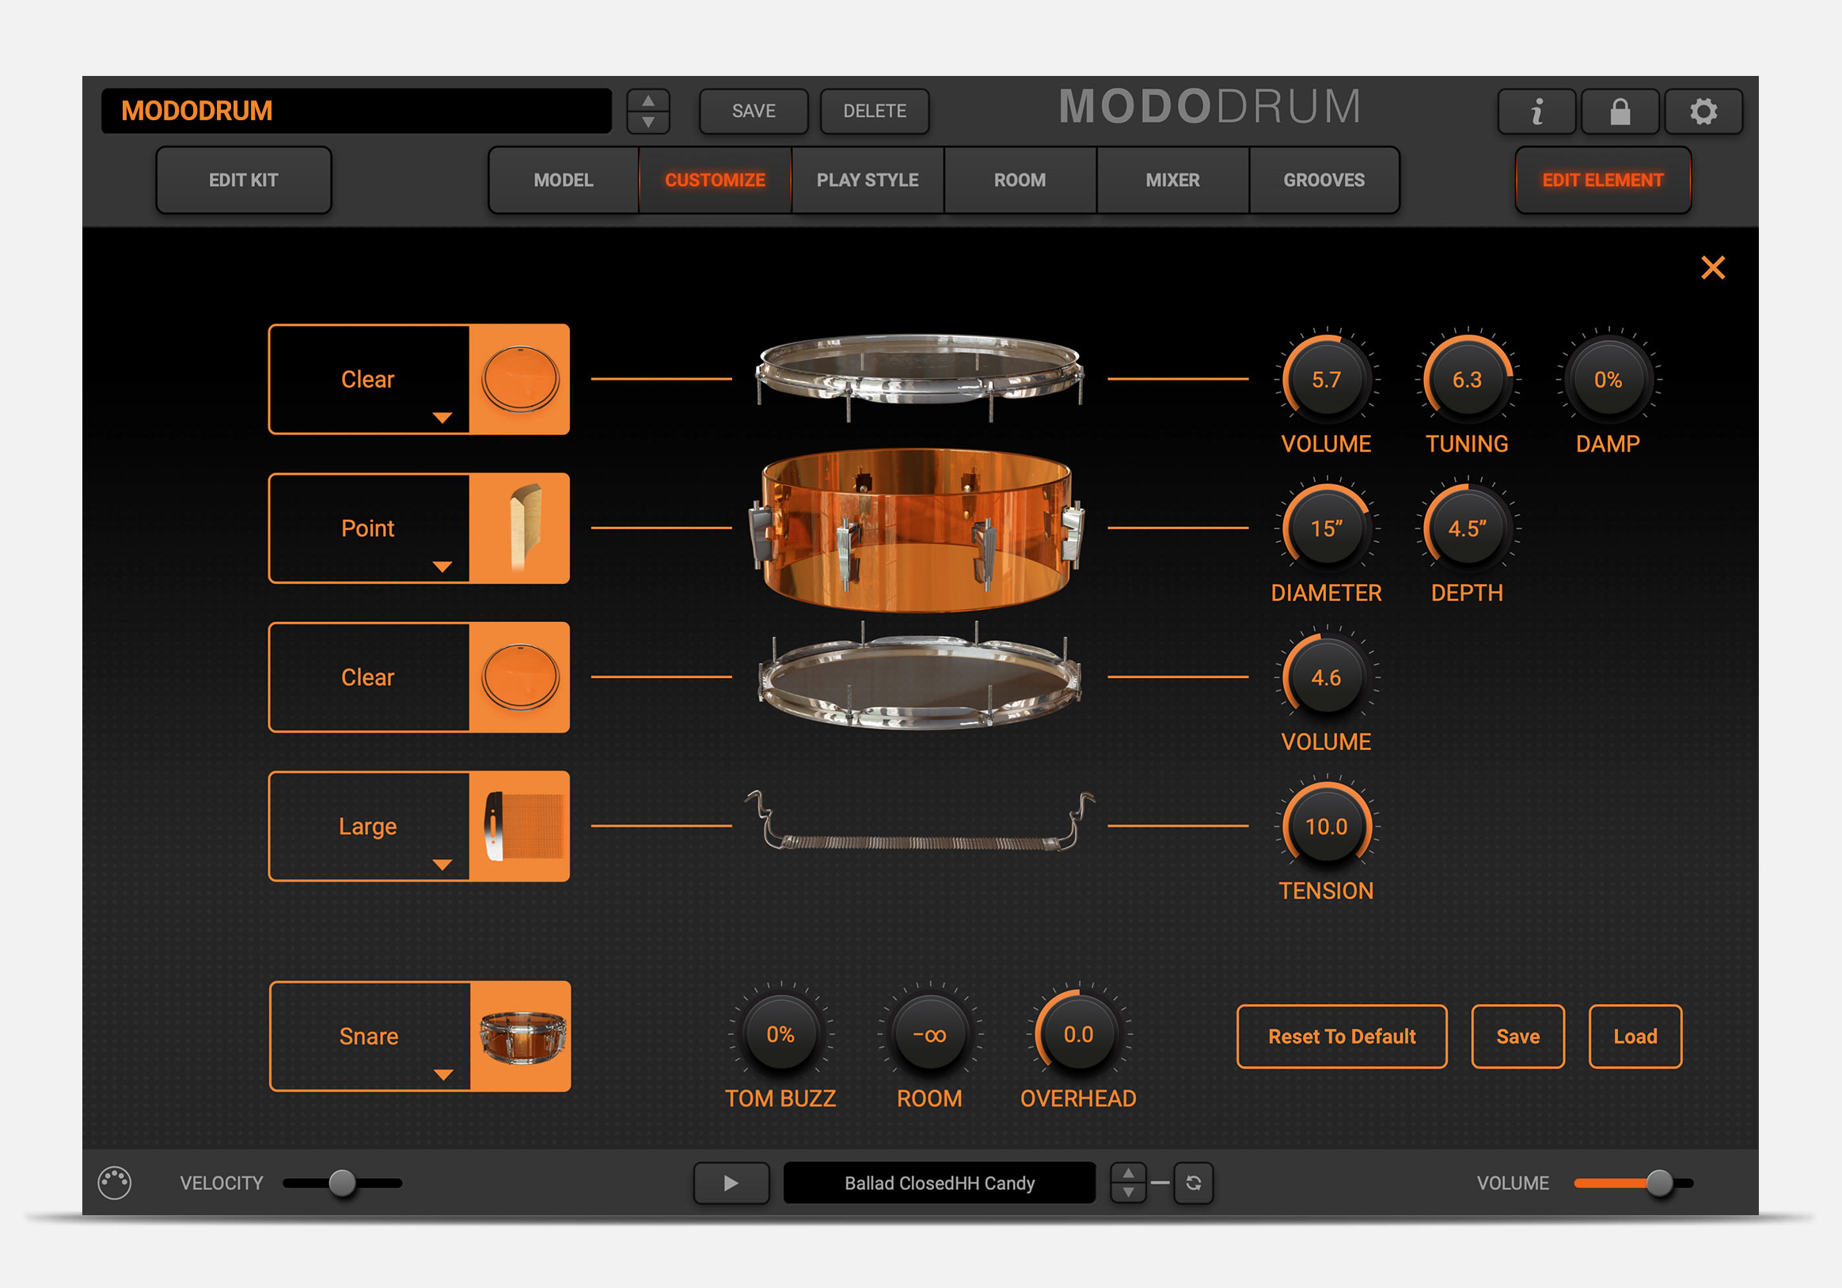Viewport: 1842px width, 1288px height.
Task: Open the Large snare wire dropdown
Action: coord(441,865)
